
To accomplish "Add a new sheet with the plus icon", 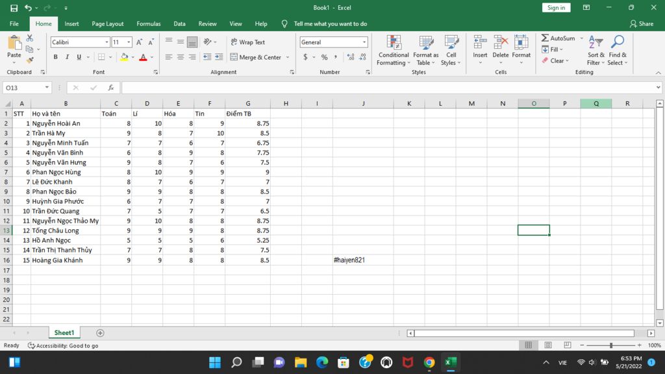I will 100,333.
